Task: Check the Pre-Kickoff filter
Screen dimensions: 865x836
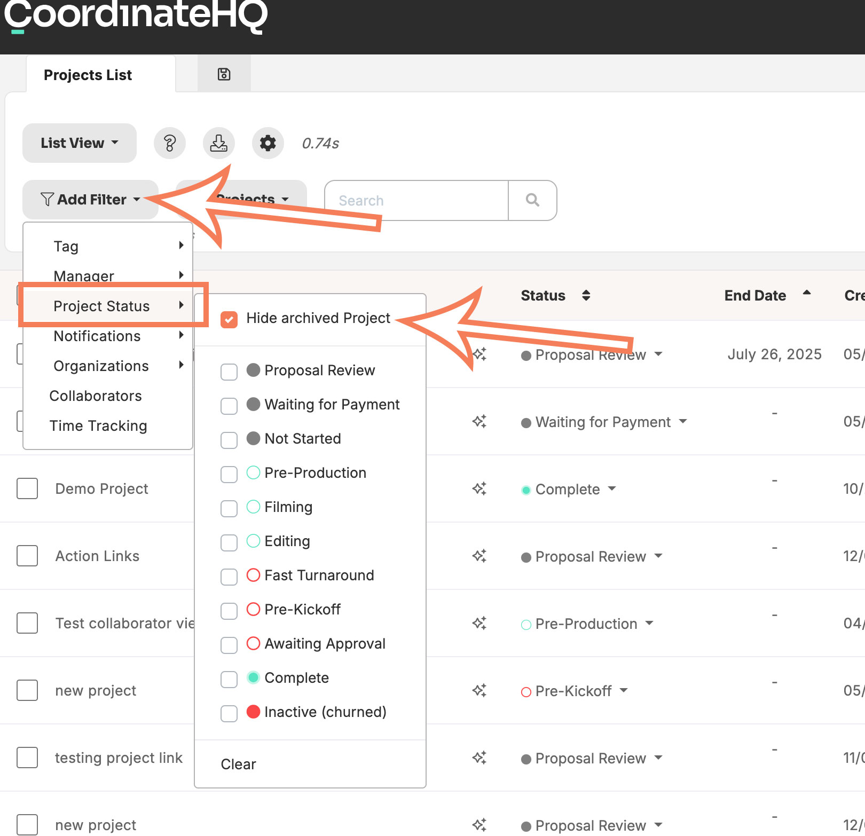Action: click(229, 611)
